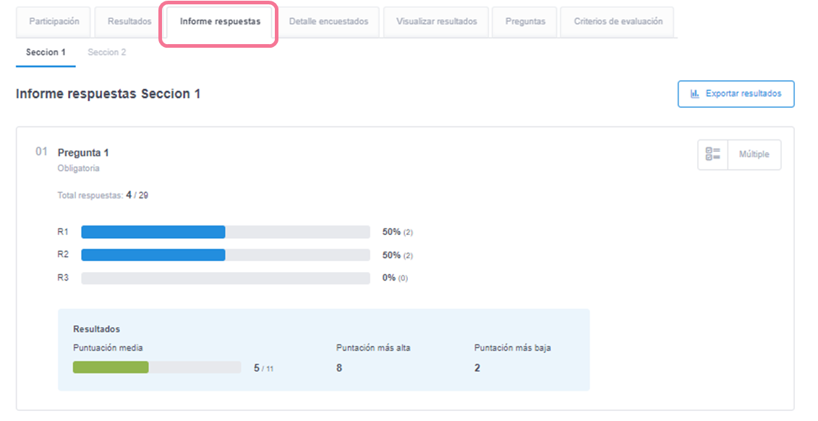
Task: Click the Puntación más baja value 2
Action: [x=477, y=367]
